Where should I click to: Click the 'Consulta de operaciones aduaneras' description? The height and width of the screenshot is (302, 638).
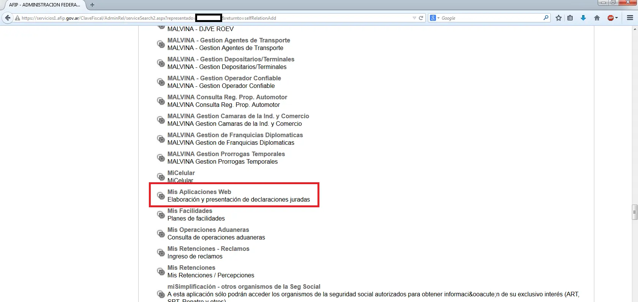click(x=216, y=237)
